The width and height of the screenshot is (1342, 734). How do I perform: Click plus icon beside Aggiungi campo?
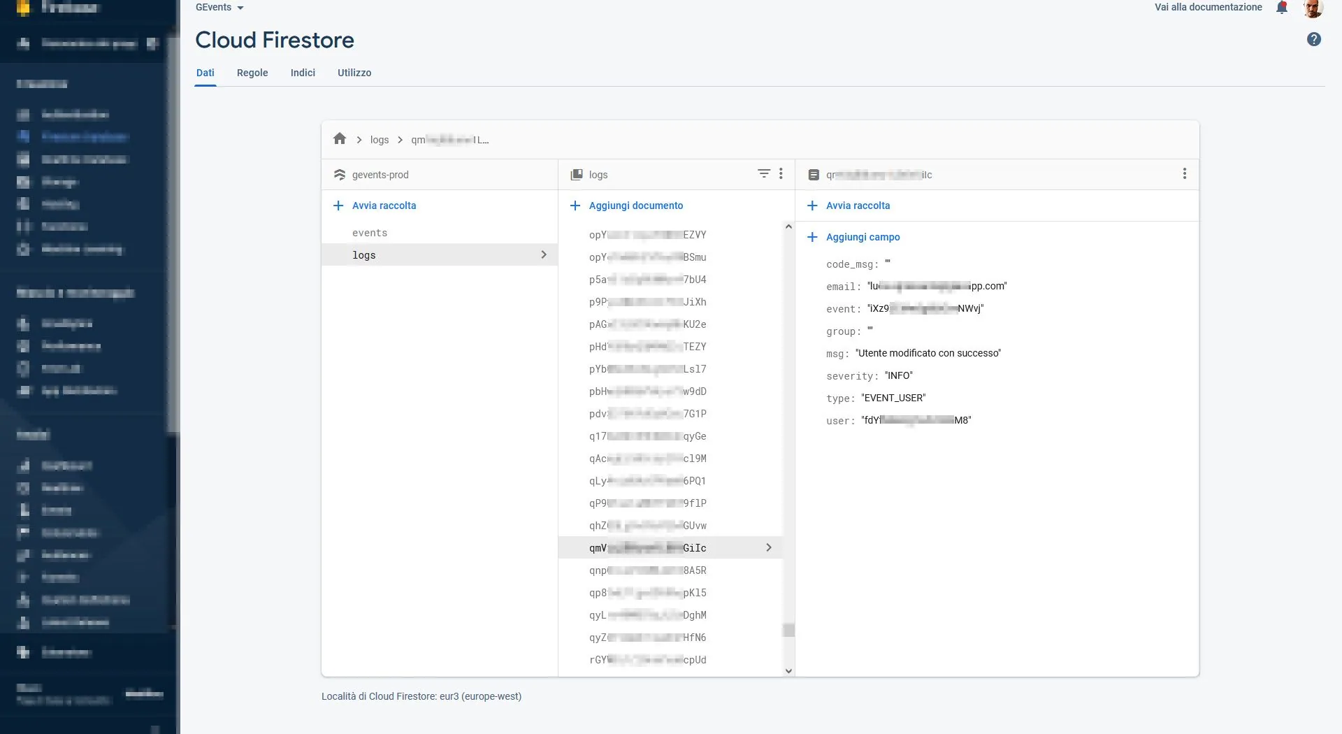point(812,237)
